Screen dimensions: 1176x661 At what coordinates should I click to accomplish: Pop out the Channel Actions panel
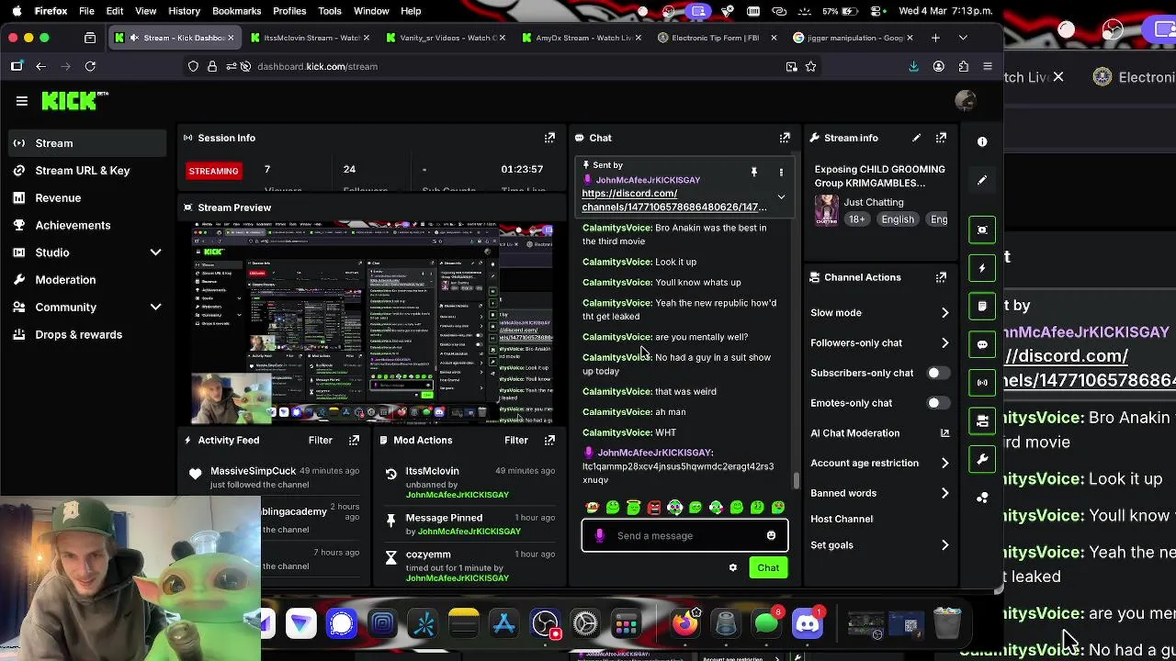(941, 277)
